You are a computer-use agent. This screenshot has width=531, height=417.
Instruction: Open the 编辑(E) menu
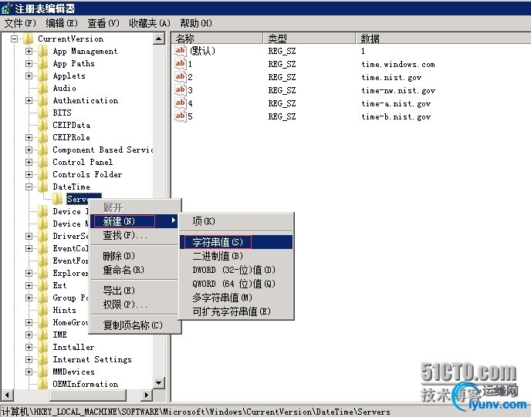[x=62, y=23]
